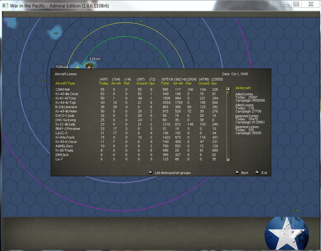The height and width of the screenshot is (251, 321).
Task: Click the Lihue base flag icon on map
Action: click(x=88, y=67)
